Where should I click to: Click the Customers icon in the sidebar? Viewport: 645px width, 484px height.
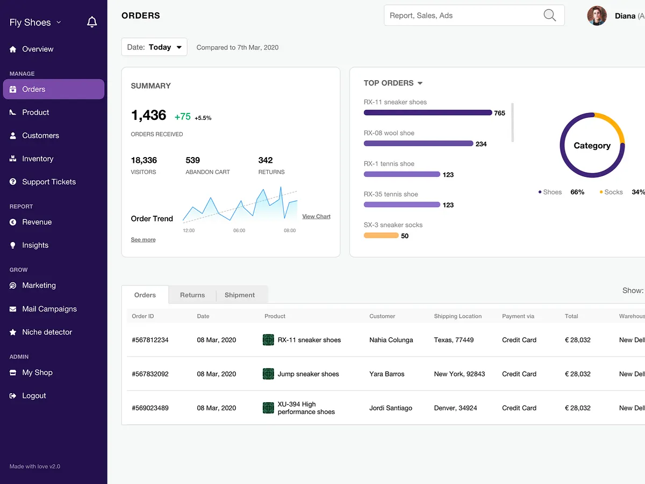12,135
